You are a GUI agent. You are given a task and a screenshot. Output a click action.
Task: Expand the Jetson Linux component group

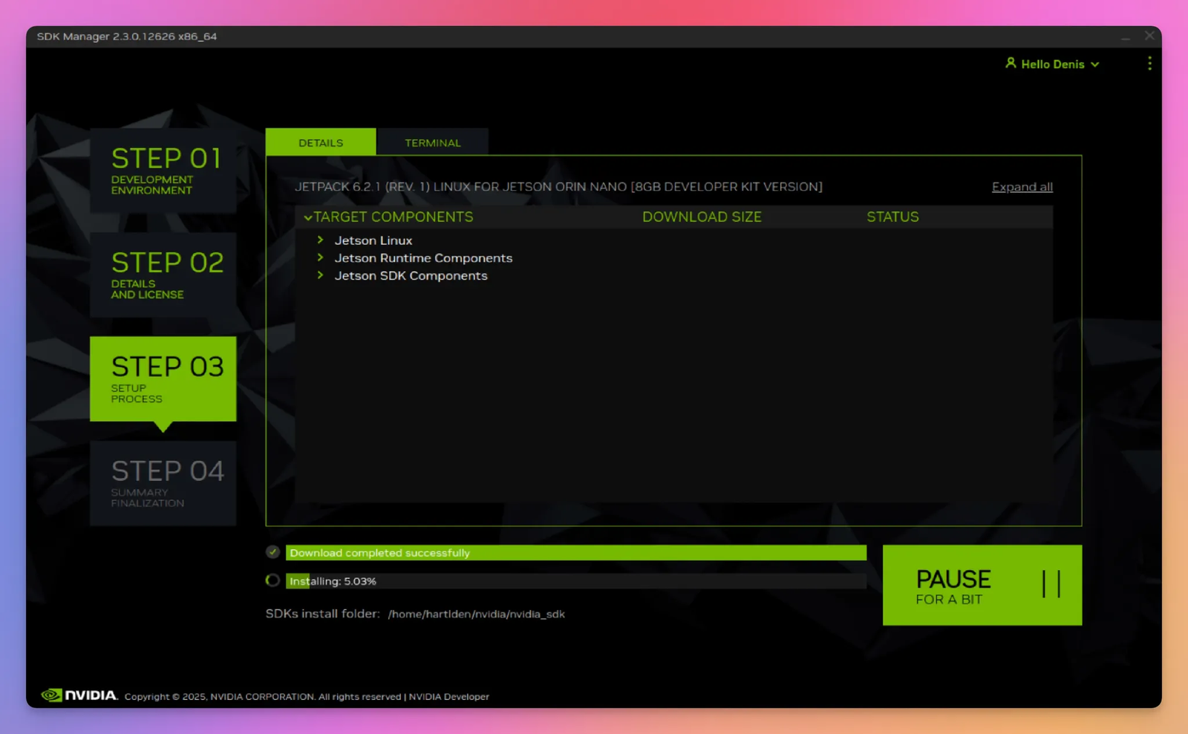pyautogui.click(x=321, y=240)
